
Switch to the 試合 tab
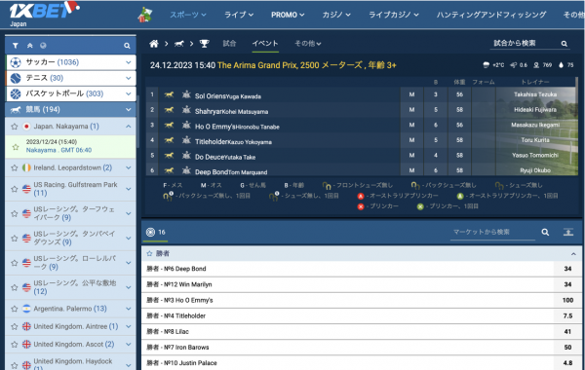coord(229,43)
